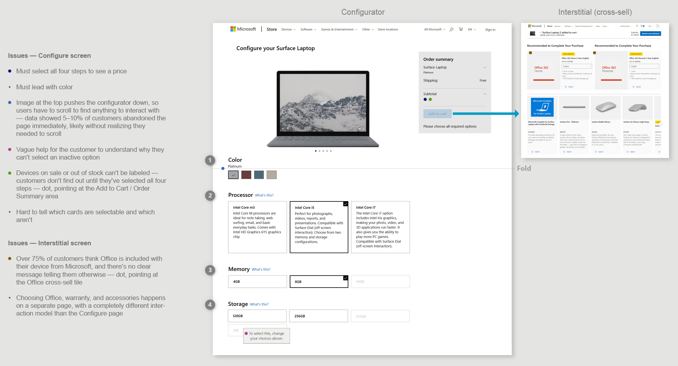678x366 pixels.
Task: Open the account profile icon on the Interstitial page
Action: pyautogui.click(x=658, y=26)
